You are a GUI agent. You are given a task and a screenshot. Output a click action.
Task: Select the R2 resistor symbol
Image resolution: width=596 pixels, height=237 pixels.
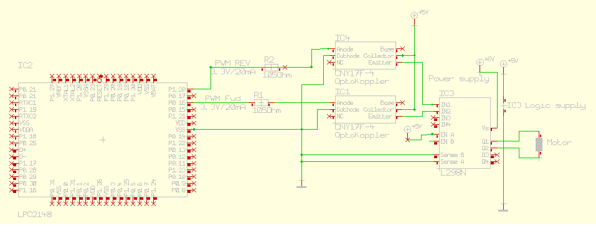(x=272, y=68)
